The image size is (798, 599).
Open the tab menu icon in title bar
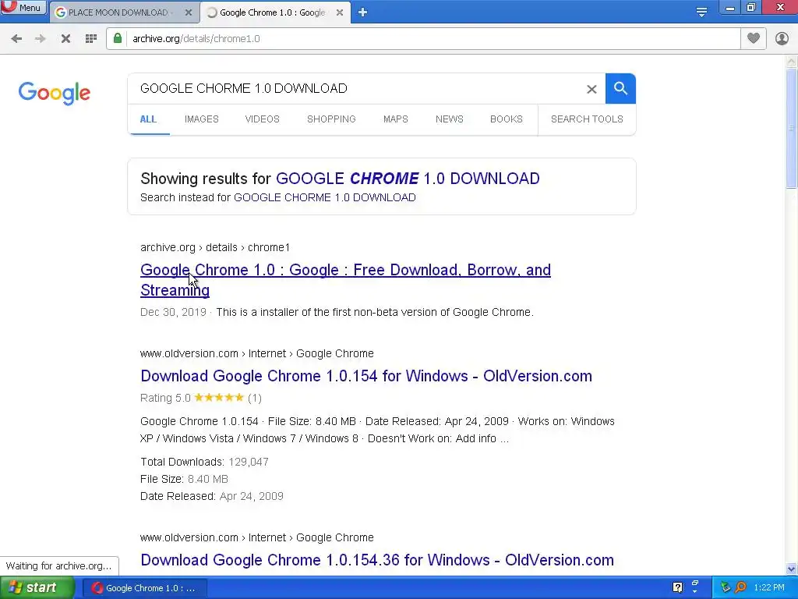[x=701, y=12]
